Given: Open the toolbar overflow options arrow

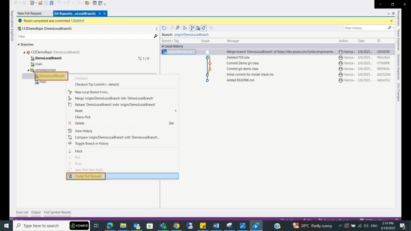Looking at the screenshot, I should click(x=105, y=4).
